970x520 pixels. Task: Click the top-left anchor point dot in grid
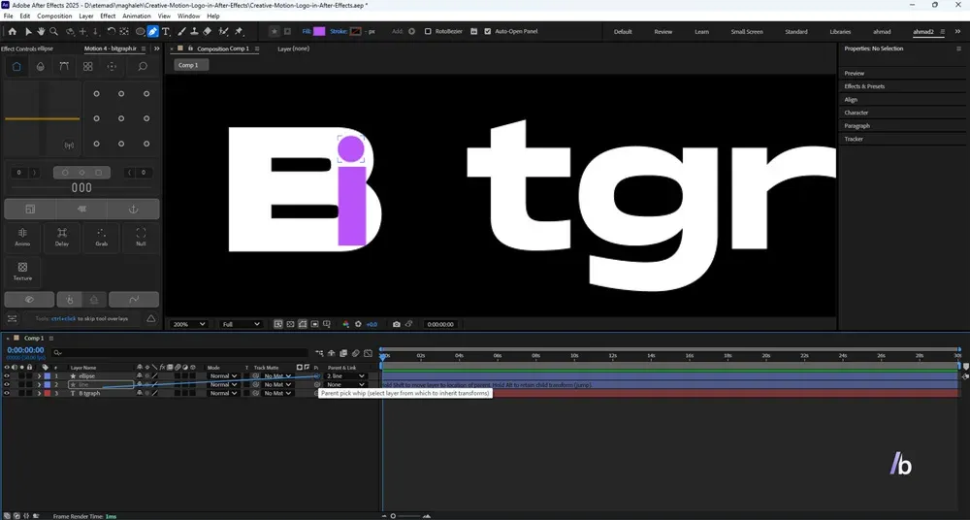(96, 93)
